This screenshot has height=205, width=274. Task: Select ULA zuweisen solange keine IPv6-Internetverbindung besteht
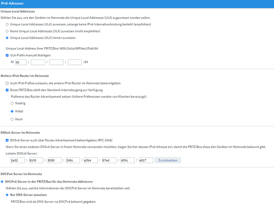coord(7,25)
